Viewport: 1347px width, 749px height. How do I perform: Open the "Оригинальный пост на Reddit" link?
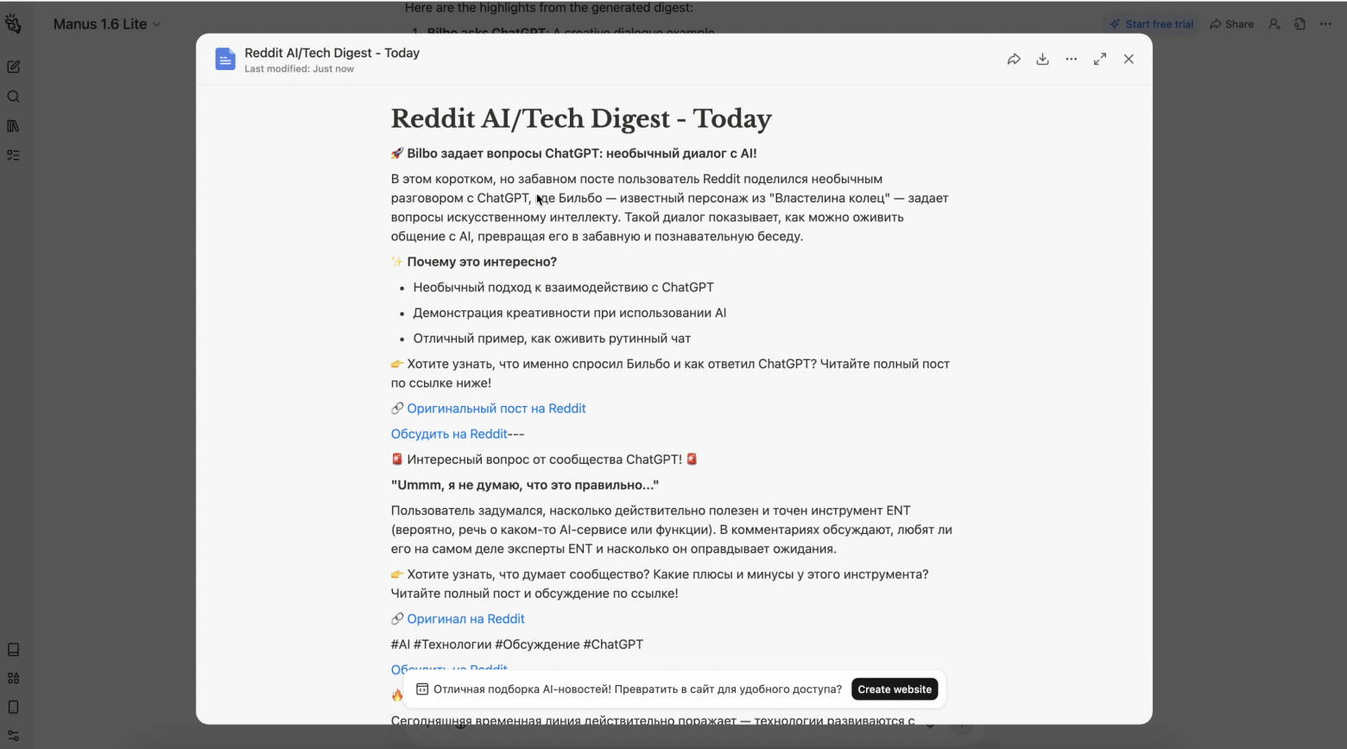[496, 409]
